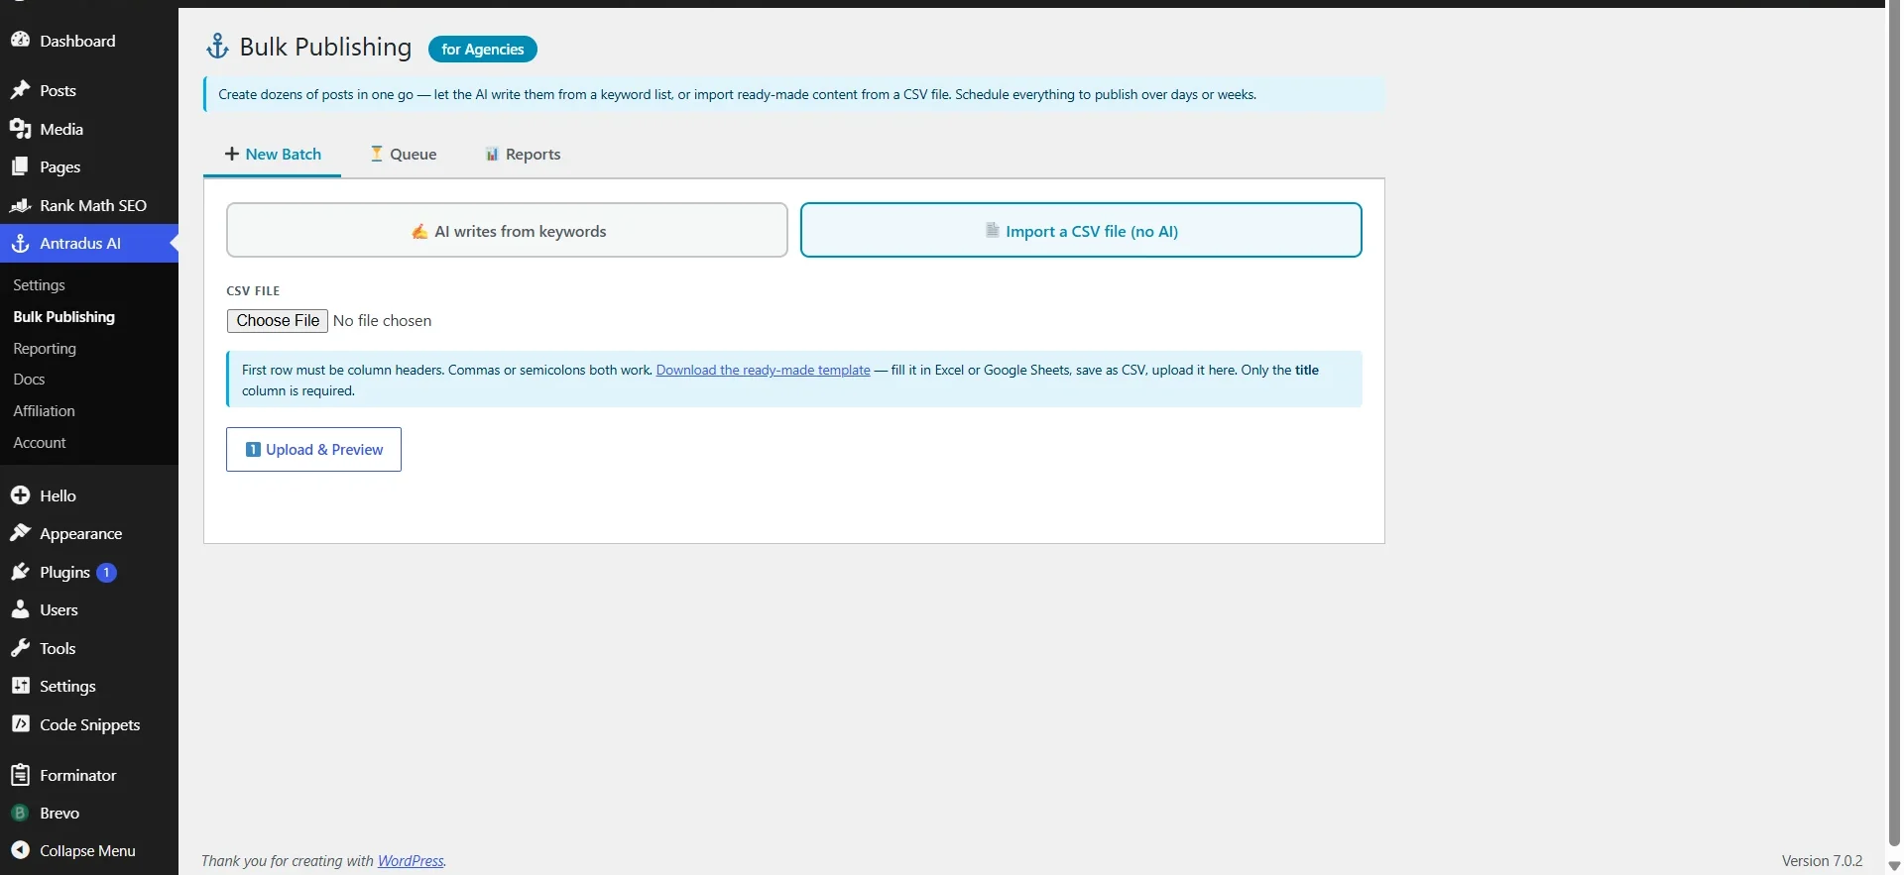
Task: Click the Hello plus-circle icon
Action: tap(20, 495)
